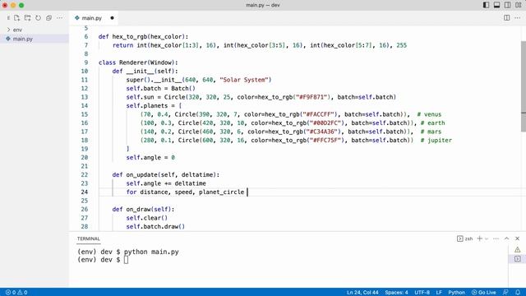Toggle bottom panel layout icon
Viewport: 526px width, 296px height.
click(496, 5)
